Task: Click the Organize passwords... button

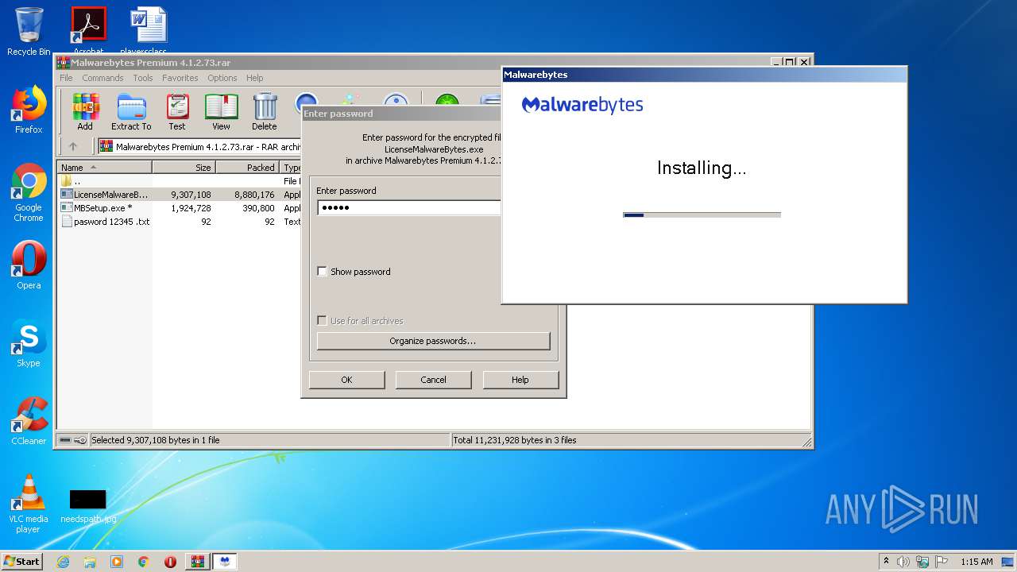Action: [x=433, y=341]
